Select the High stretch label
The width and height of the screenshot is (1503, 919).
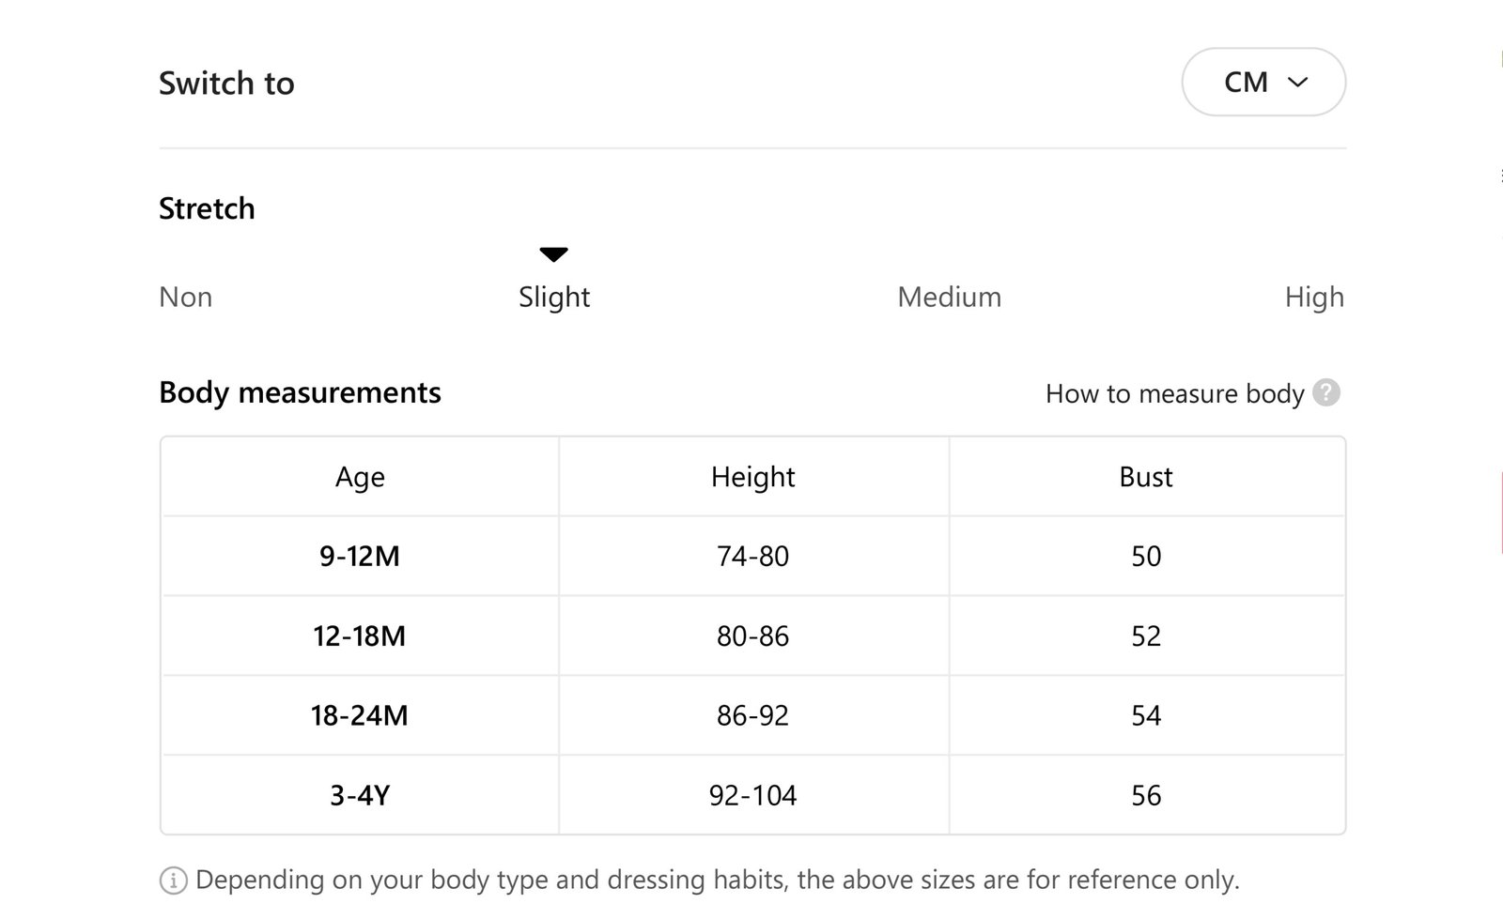point(1314,298)
